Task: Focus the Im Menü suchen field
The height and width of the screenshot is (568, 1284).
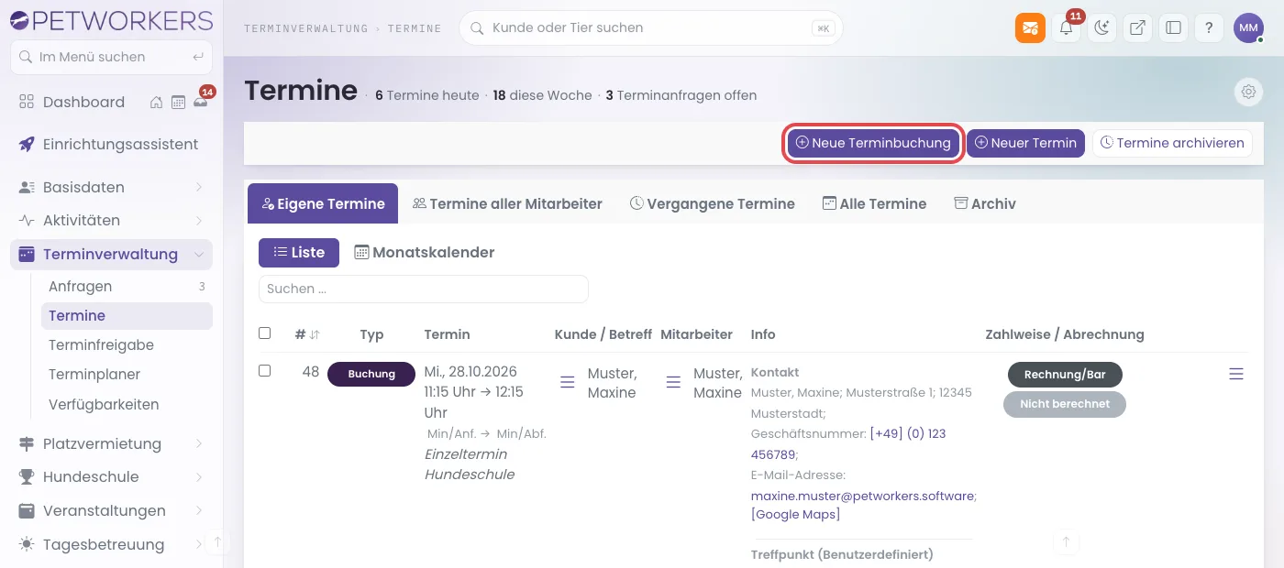Action: point(111,57)
